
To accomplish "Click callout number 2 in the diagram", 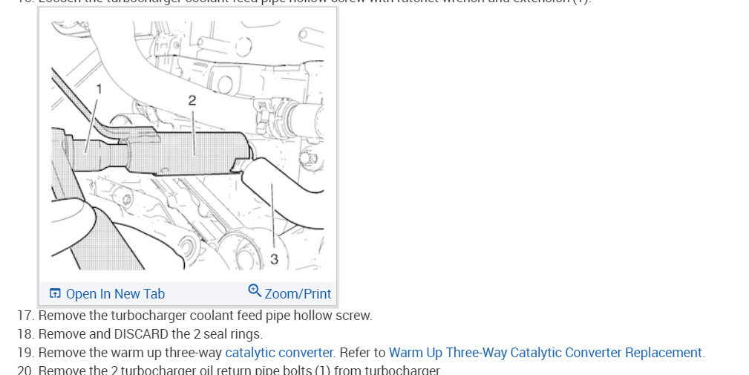I will click(x=192, y=100).
